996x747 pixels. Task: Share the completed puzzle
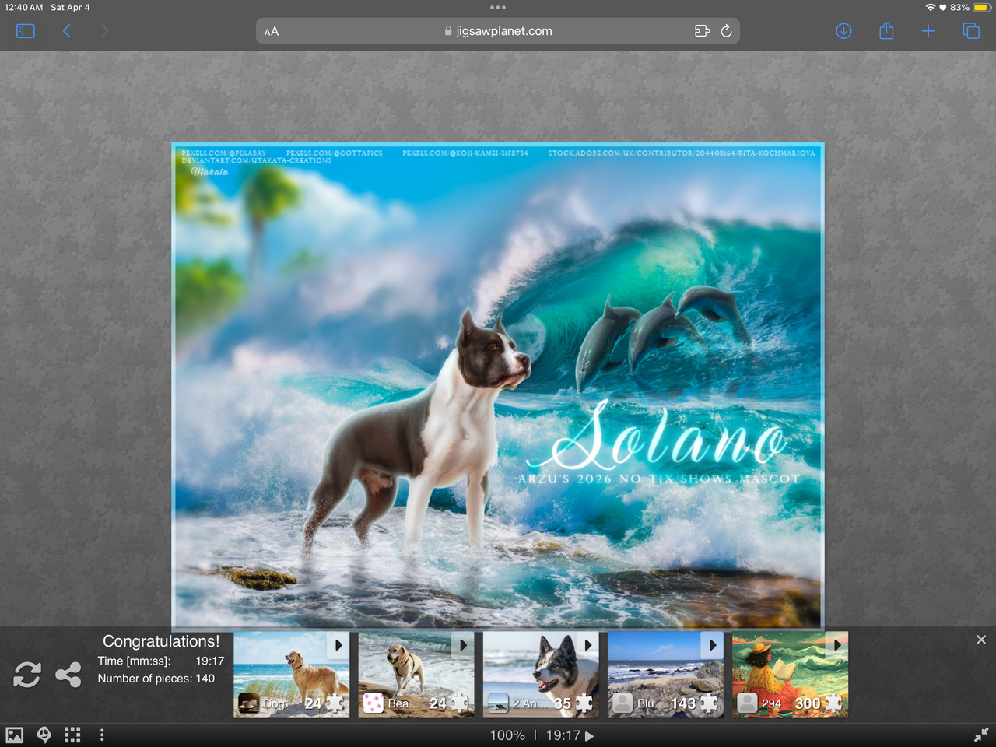click(x=68, y=675)
